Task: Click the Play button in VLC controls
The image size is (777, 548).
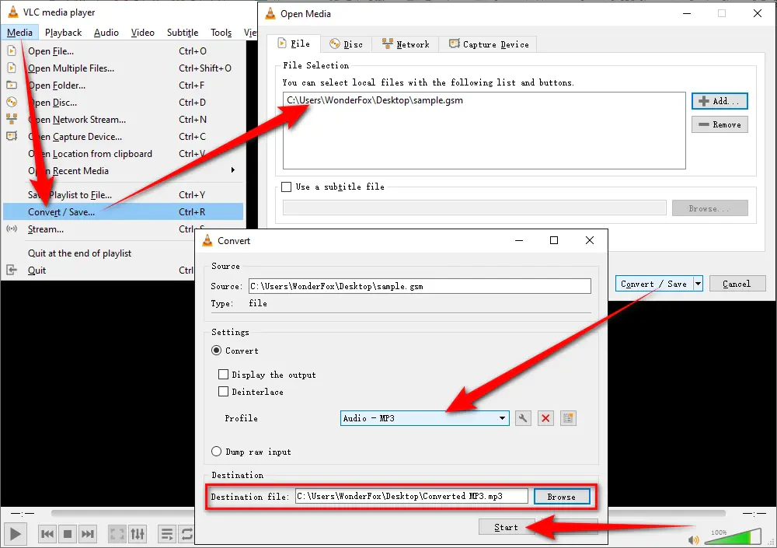Action: (x=15, y=534)
